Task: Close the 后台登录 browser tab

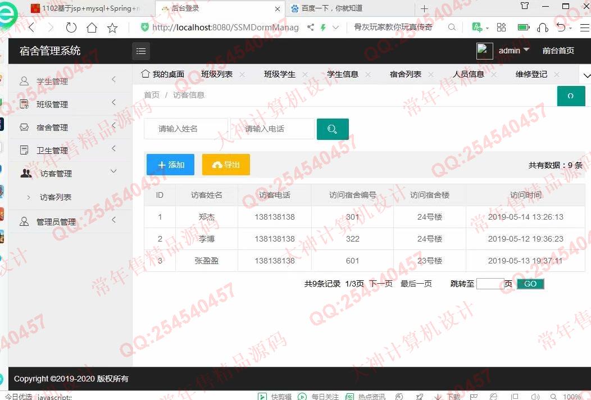Action: point(278,8)
